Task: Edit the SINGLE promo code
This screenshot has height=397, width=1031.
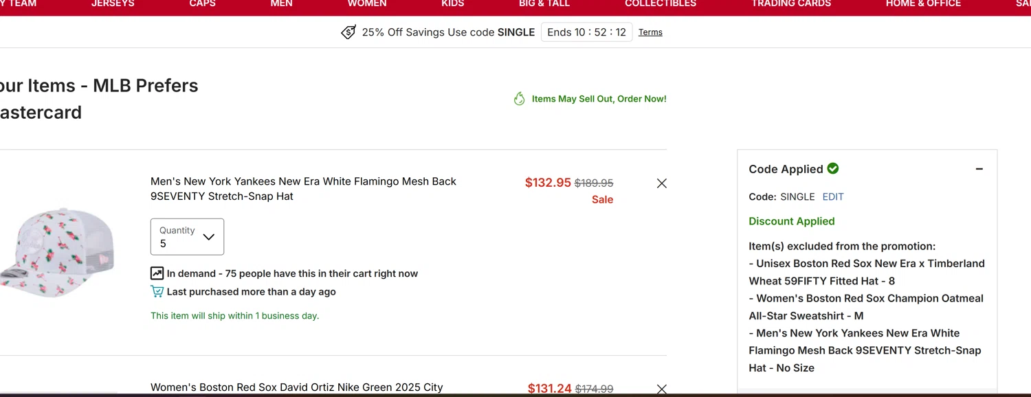Action: click(833, 196)
